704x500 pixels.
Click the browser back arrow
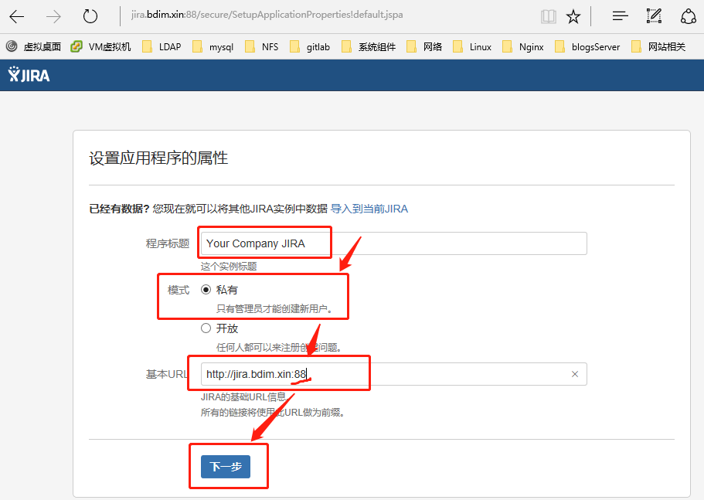16,15
